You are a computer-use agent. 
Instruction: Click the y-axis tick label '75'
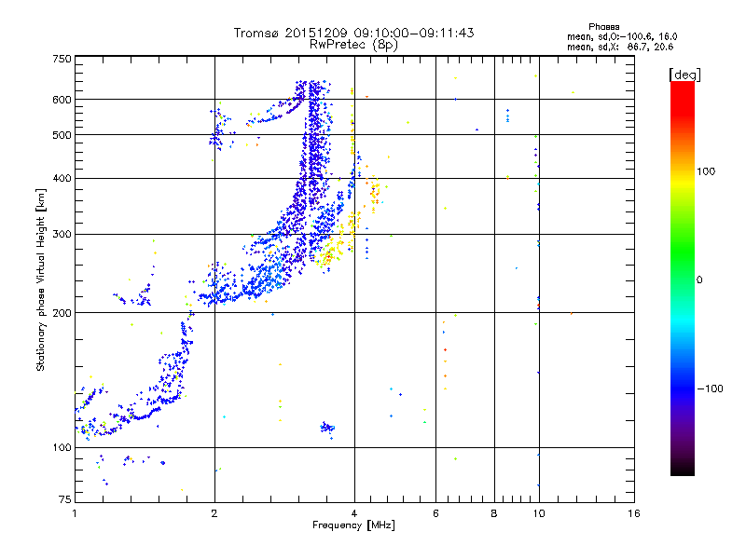tap(65, 499)
